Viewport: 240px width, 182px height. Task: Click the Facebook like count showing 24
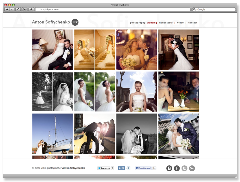pyautogui.click(x=154, y=168)
